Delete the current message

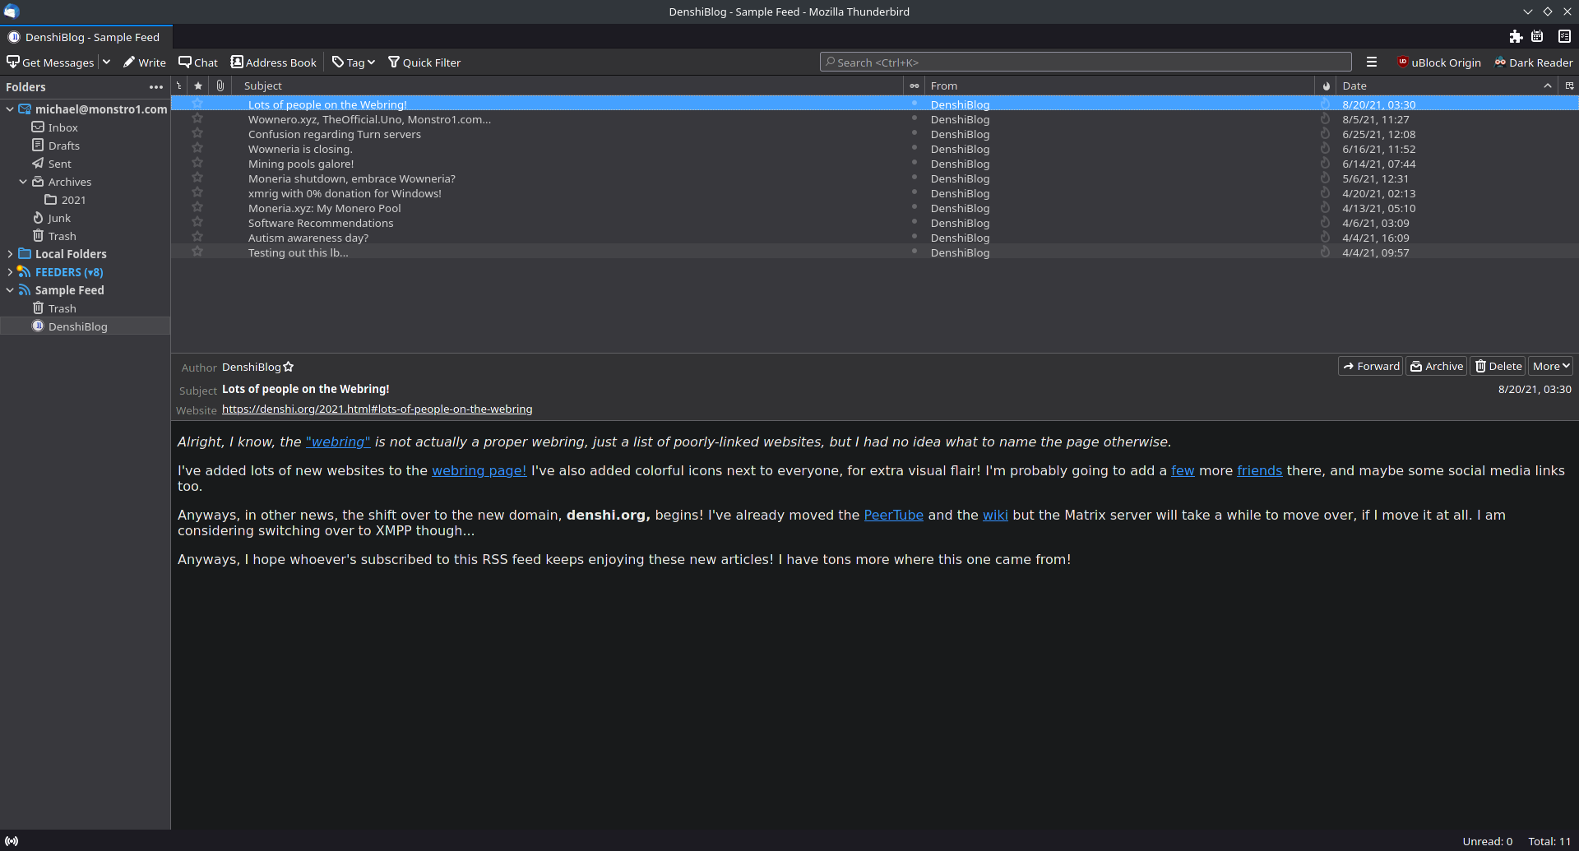(1498, 366)
